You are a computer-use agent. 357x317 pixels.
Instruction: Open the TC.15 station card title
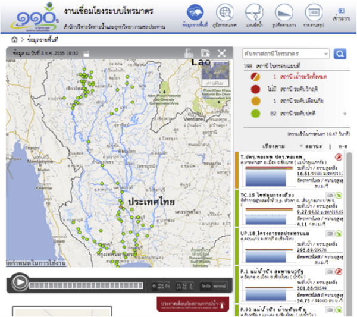click(267, 195)
